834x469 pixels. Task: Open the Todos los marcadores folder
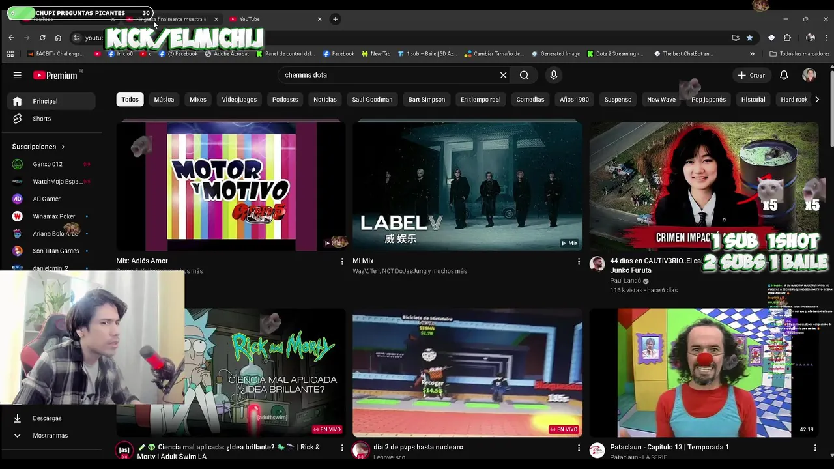point(799,54)
